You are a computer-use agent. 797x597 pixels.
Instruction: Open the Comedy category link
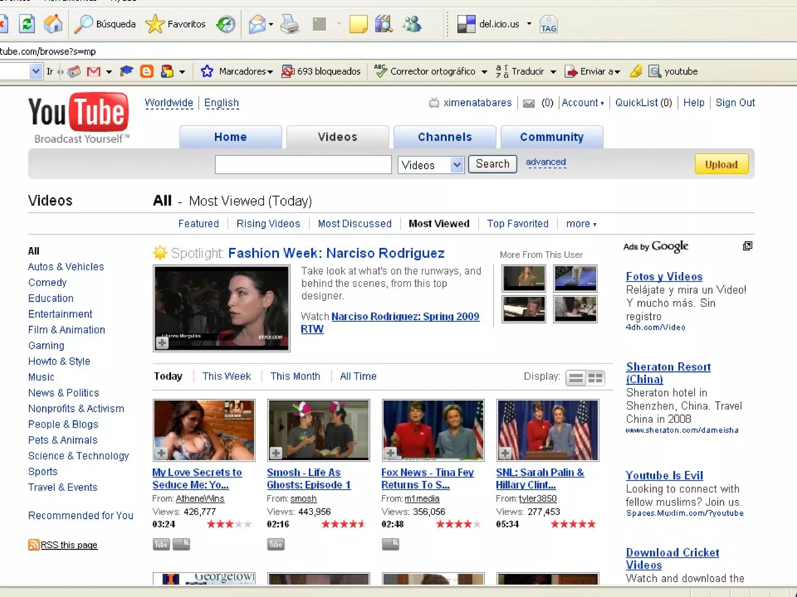(47, 283)
